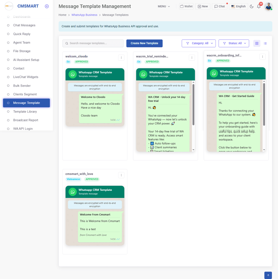Open options menu for welcom_cloodo template
The height and width of the screenshot is (279, 278).
click(121, 57)
